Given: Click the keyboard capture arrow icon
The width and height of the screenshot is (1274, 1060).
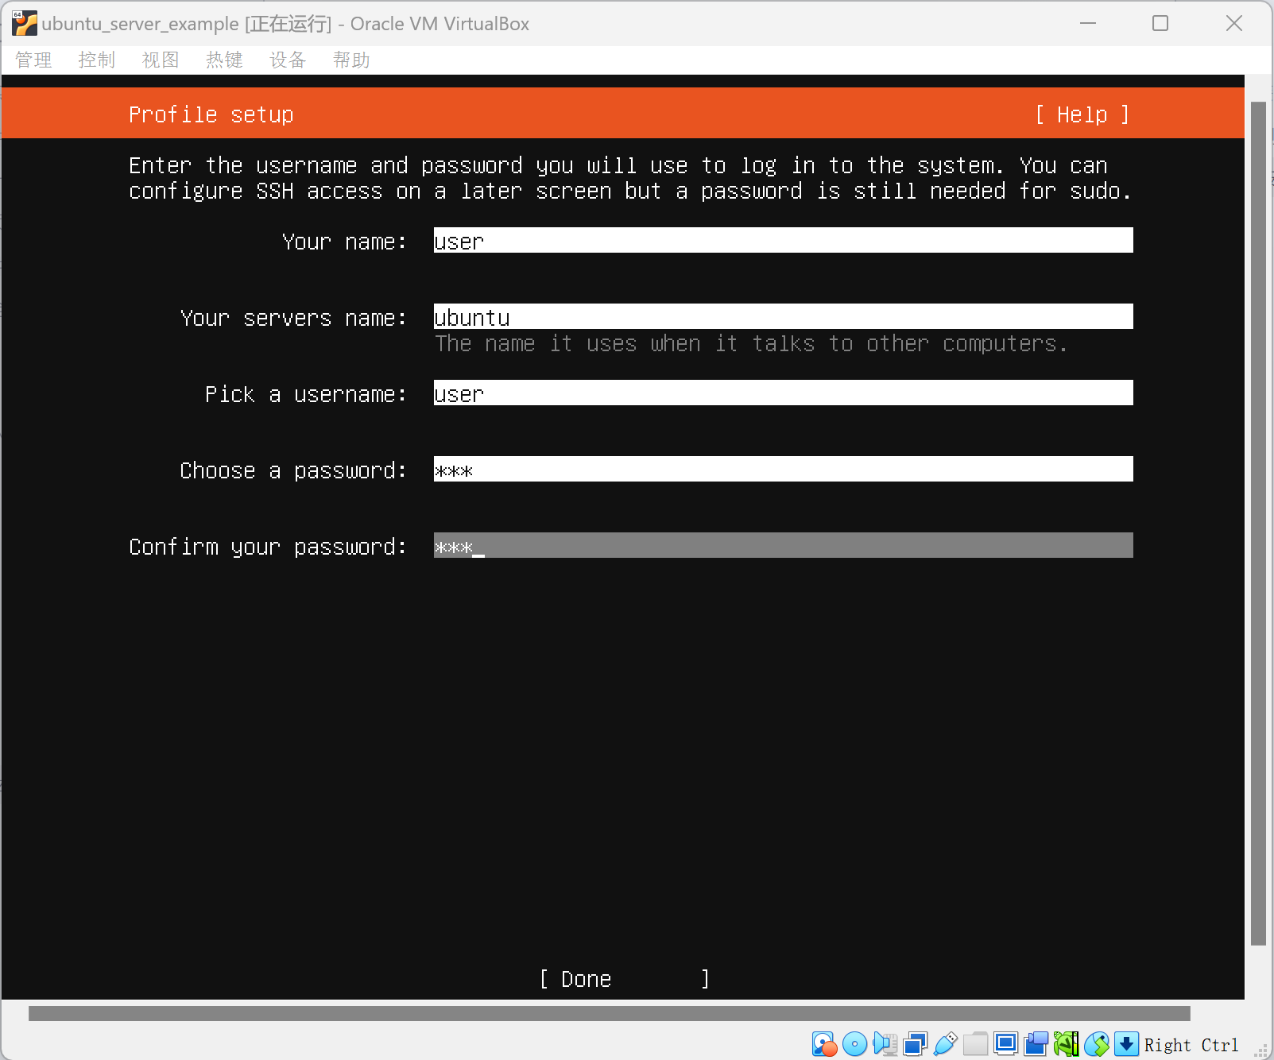Looking at the screenshot, I should pos(1126,1044).
